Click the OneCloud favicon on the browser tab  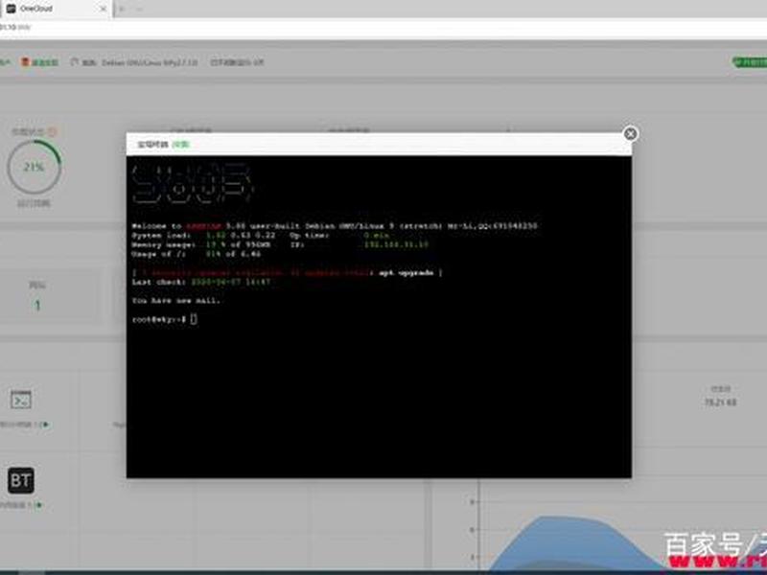[x=11, y=9]
